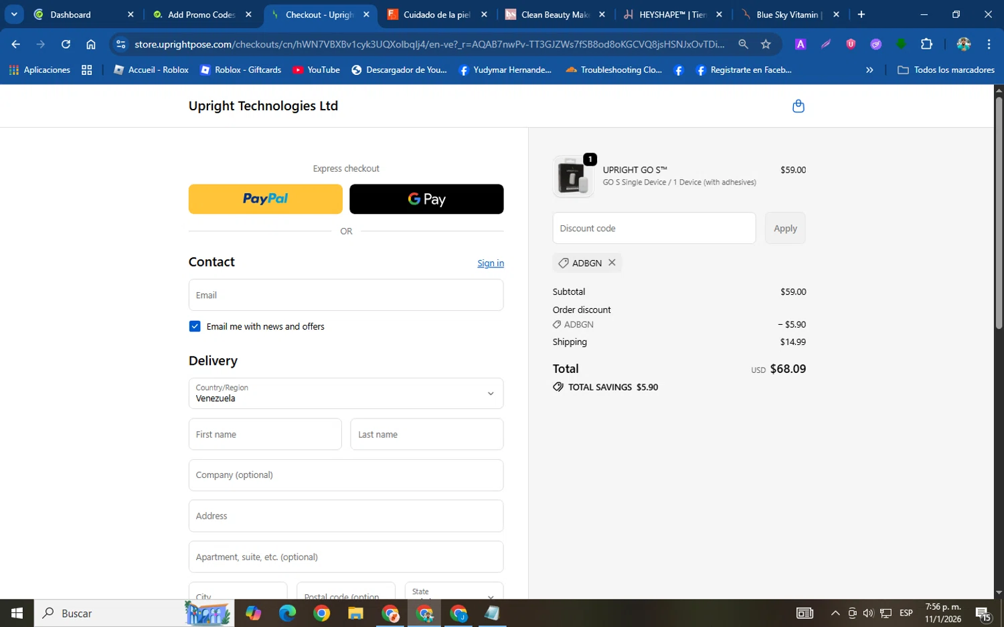The image size is (1004, 627).
Task: Click the green circle extension icon
Action: pyautogui.click(x=901, y=44)
